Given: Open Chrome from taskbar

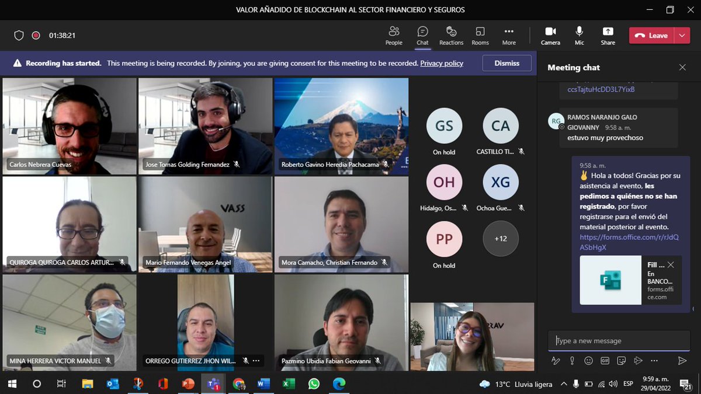Looking at the screenshot, I should (238, 383).
